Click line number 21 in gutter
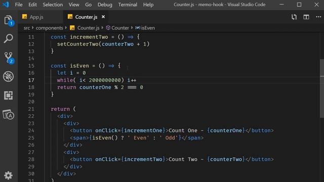This screenshot has height=182, width=324. click(x=31, y=109)
